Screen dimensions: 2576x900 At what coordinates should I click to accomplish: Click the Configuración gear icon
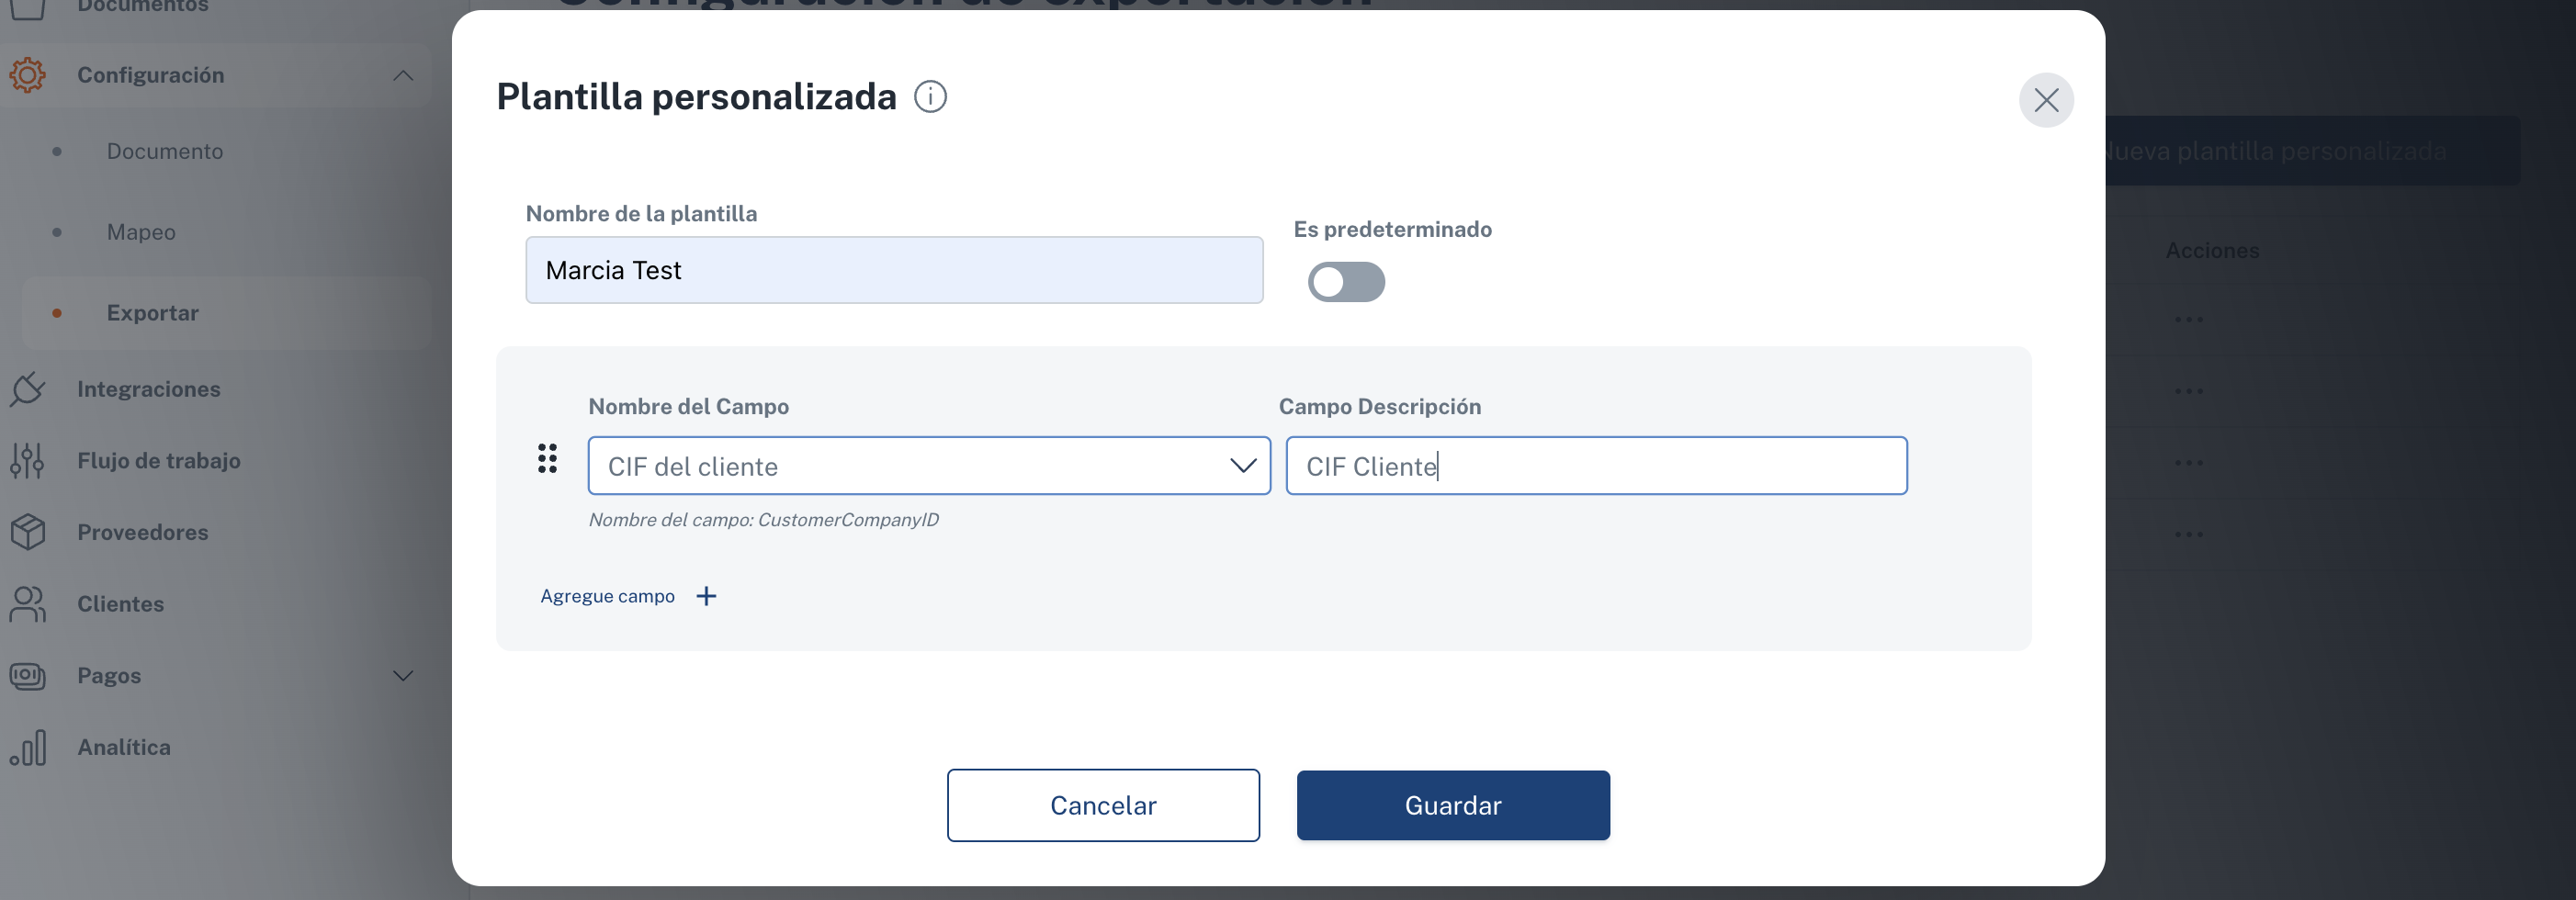point(28,75)
